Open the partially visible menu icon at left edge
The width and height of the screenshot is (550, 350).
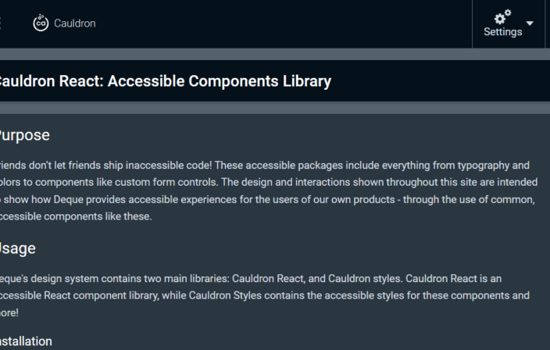(x=2, y=23)
